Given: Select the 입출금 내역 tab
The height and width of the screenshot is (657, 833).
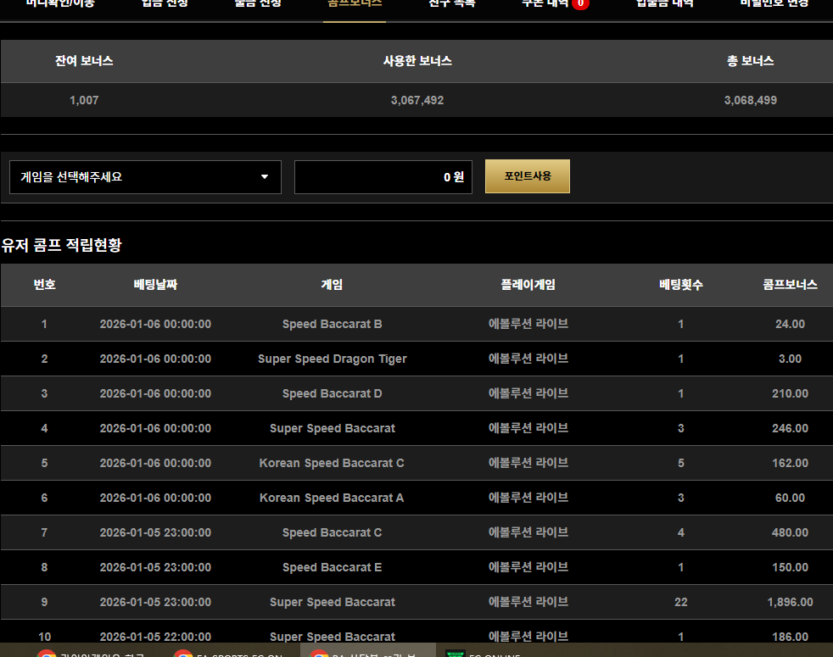Looking at the screenshot, I should coord(664,4).
